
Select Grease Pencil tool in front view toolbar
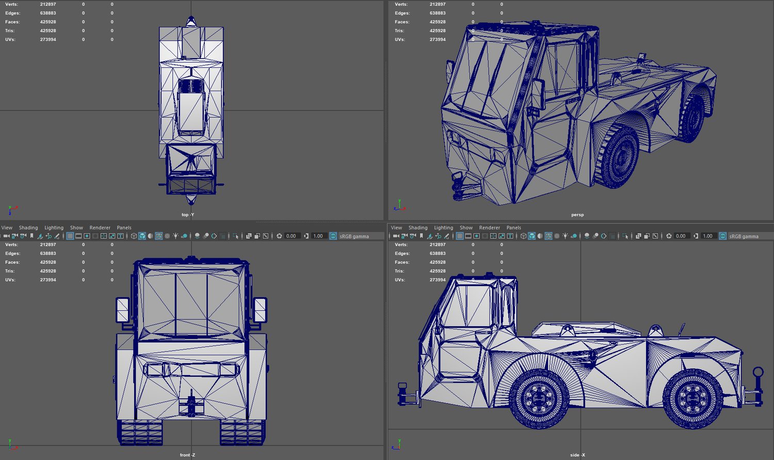click(x=57, y=236)
